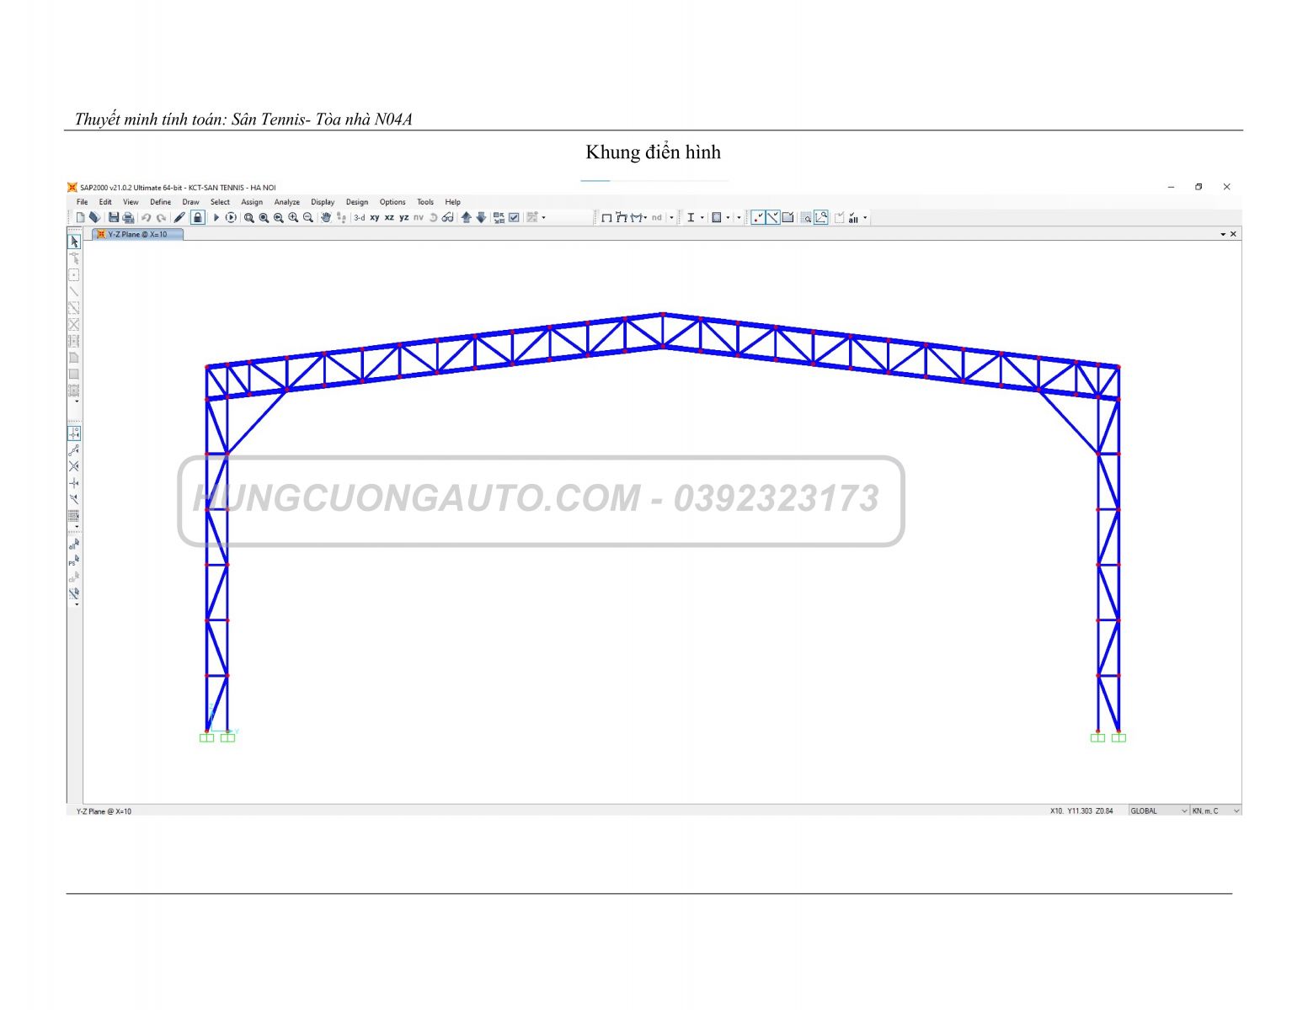Select the Pan hand tool
Viewport: 1308px width, 1010px height.
pos(326,218)
